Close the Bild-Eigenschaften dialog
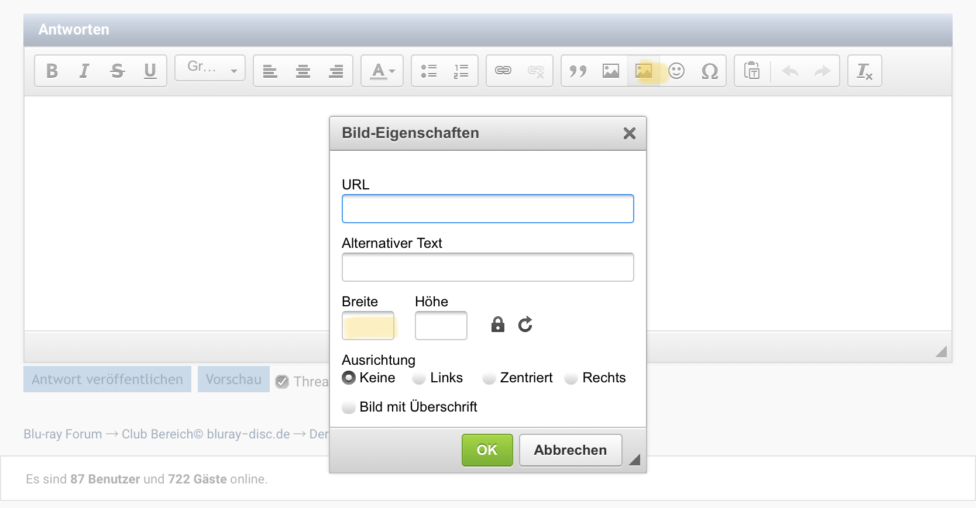 (x=630, y=133)
